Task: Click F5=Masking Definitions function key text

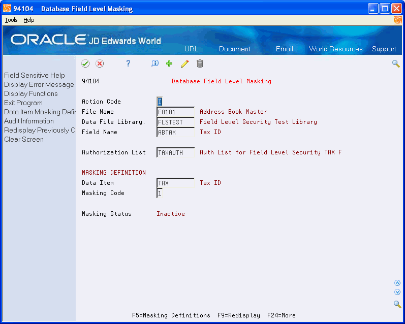Action: point(171,315)
